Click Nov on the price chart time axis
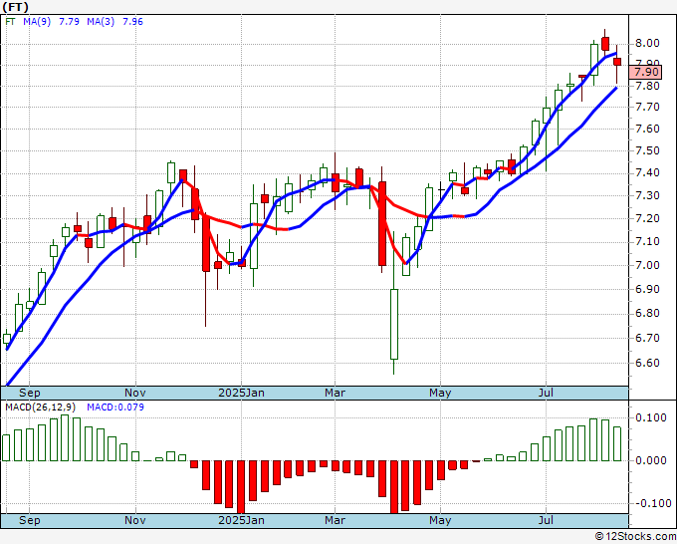This screenshot has width=677, height=544. 135,393
